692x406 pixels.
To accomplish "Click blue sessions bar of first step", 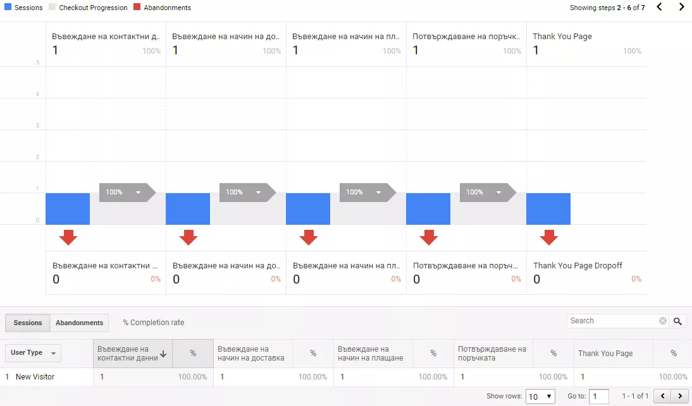I will coord(68,209).
